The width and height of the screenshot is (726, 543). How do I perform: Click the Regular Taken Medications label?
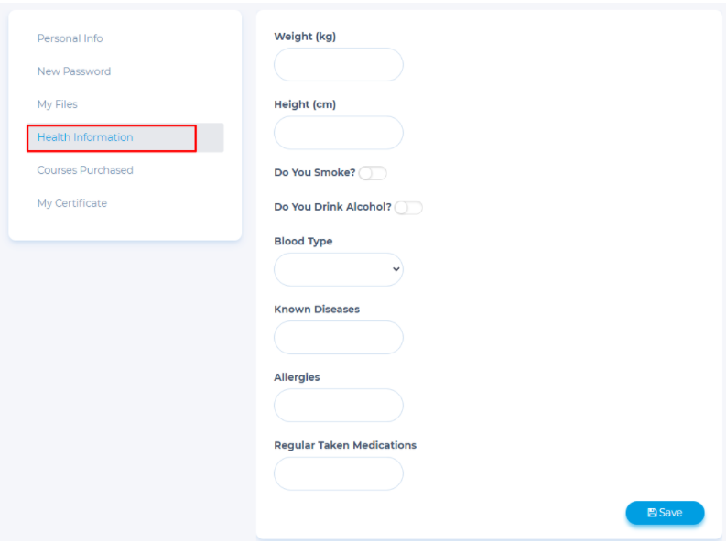(x=345, y=446)
